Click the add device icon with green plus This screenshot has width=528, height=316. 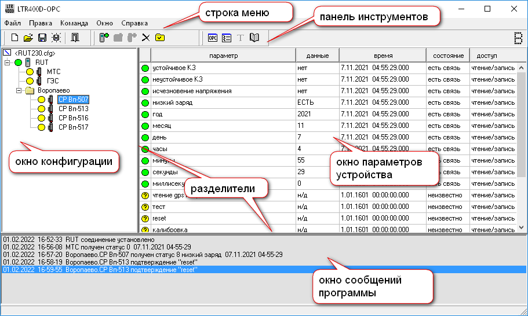click(x=104, y=38)
